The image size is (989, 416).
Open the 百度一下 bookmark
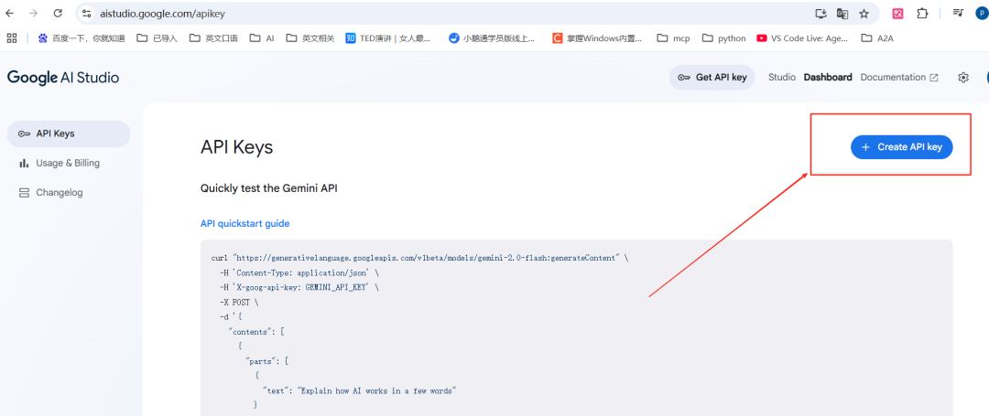(x=81, y=38)
